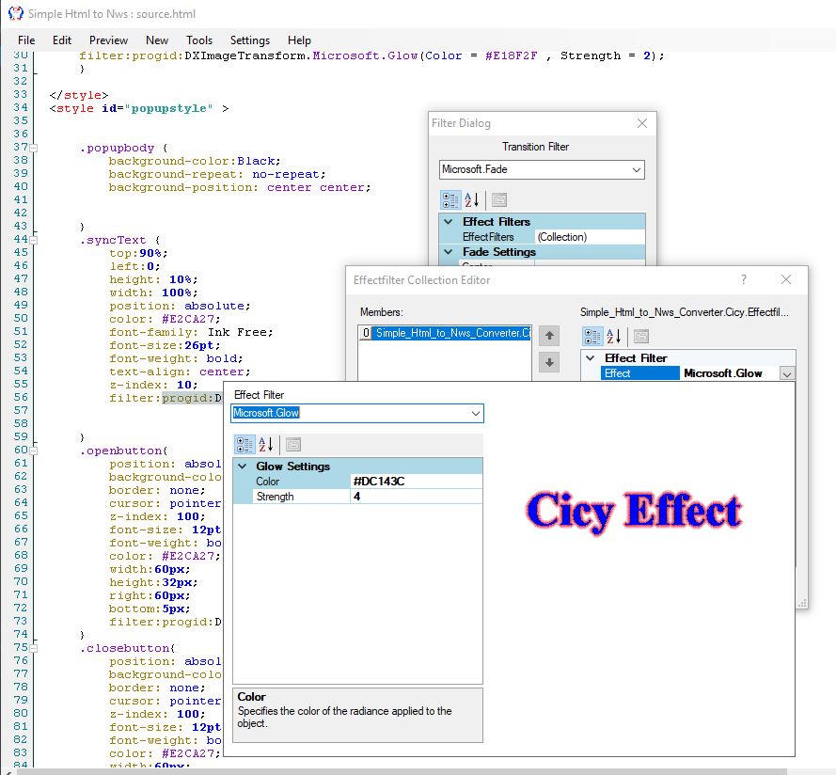Select member 0 Simple_Html_to_Nws_Converter in list

(445, 333)
